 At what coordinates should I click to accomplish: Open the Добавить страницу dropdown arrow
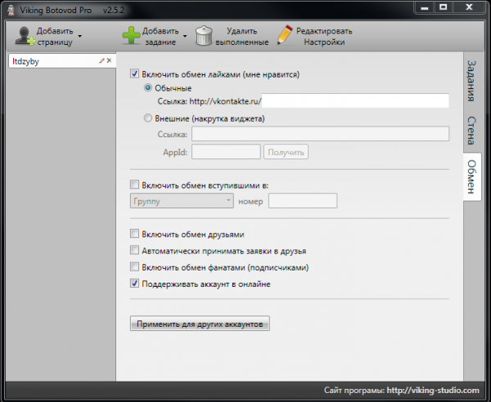point(80,36)
